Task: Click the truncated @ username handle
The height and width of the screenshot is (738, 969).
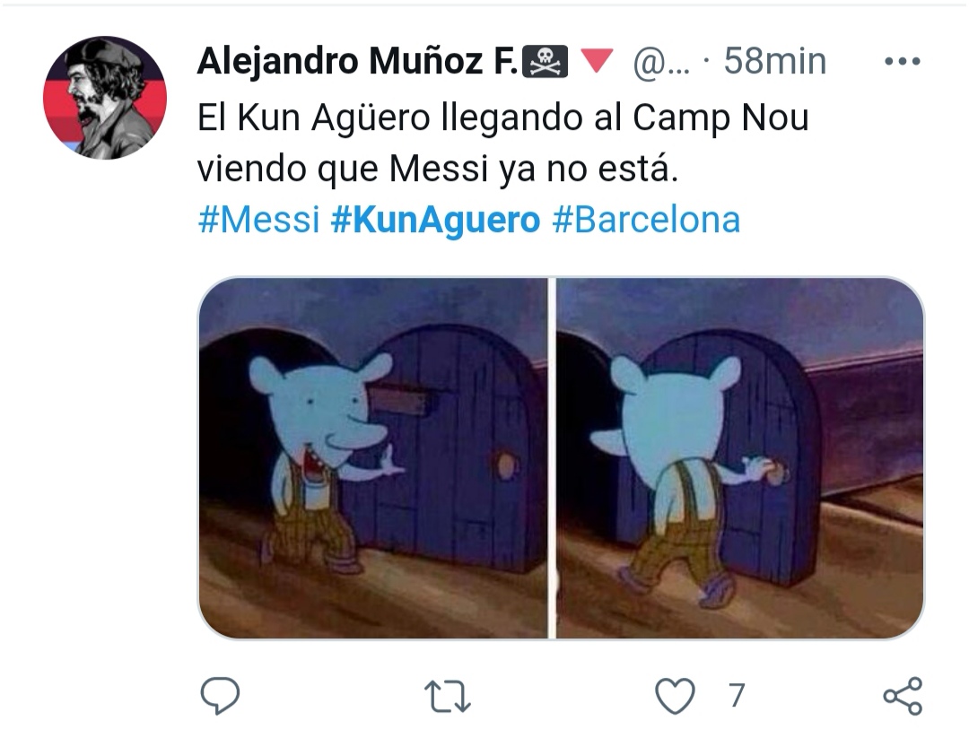Action: coord(661,62)
